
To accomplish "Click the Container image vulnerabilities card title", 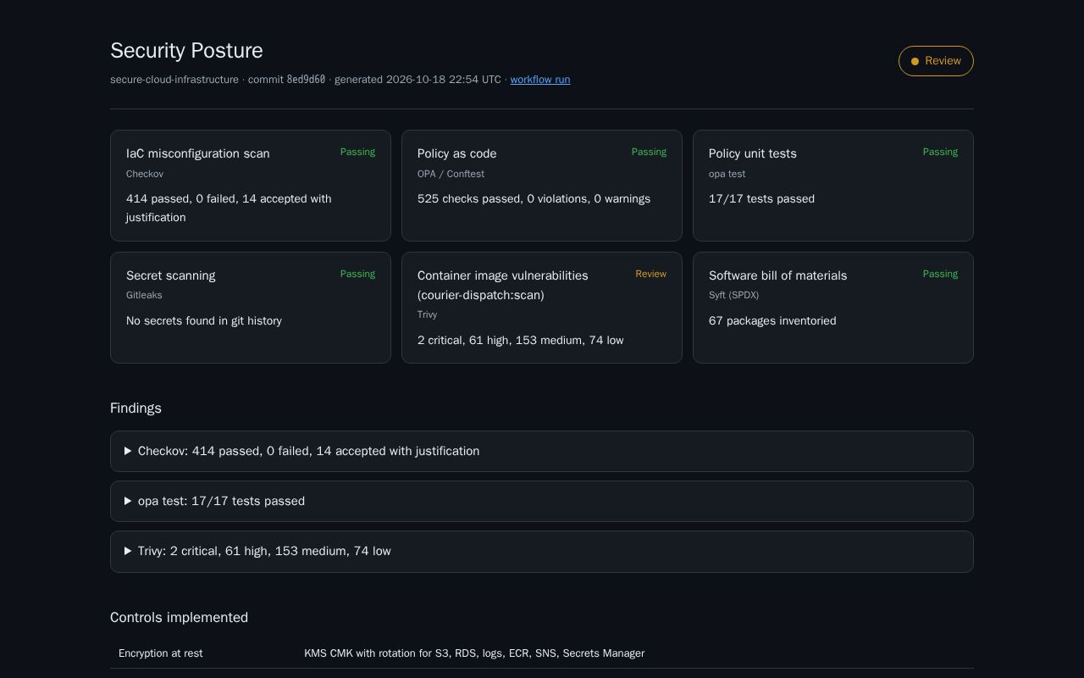I will 503,285.
